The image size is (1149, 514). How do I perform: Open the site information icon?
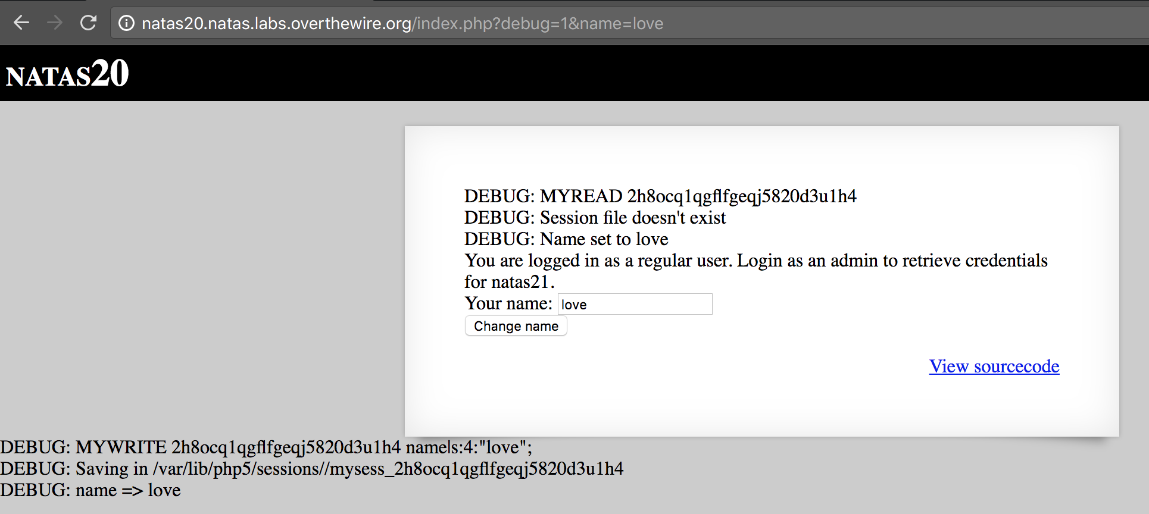pyautogui.click(x=126, y=23)
